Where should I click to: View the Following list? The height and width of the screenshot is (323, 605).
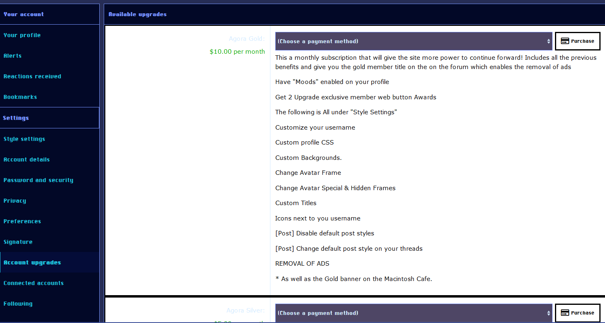[x=18, y=304]
